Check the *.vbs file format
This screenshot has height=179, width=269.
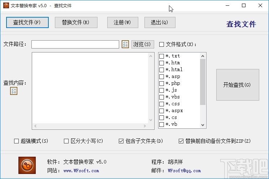click(x=161, y=97)
